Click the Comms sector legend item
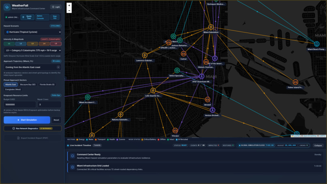 (121, 139)
